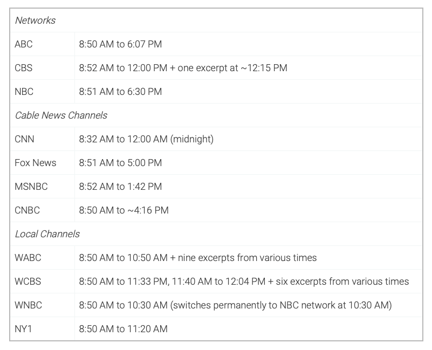The height and width of the screenshot is (350, 432).
Task: Select WNBC 'switches permanently to NBC network' text
Action: [235, 305]
